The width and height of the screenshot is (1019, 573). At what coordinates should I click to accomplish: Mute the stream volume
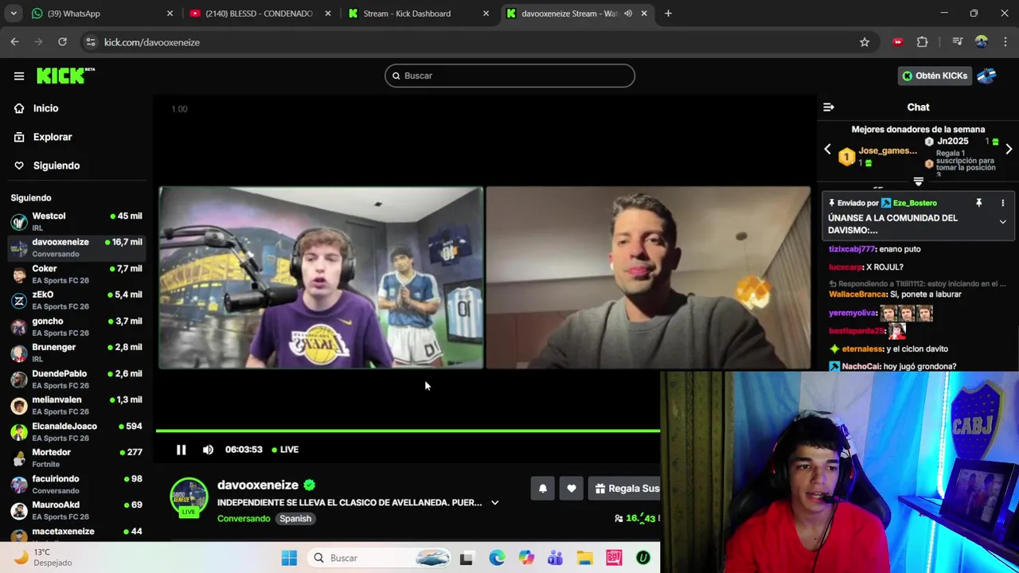208,450
